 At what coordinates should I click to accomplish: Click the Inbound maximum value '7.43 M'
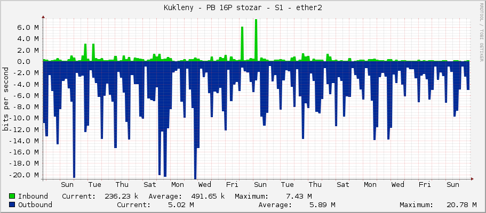pyautogui.click(x=299, y=196)
